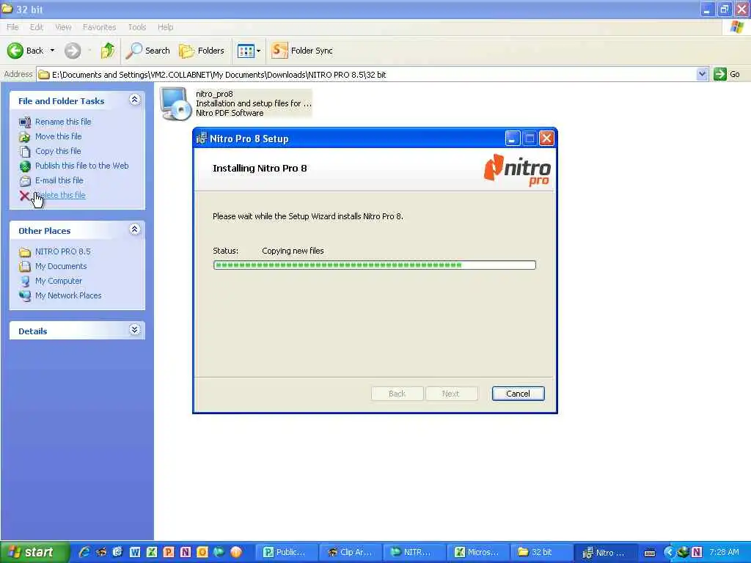Expand the Address bar dropdown

pos(702,74)
